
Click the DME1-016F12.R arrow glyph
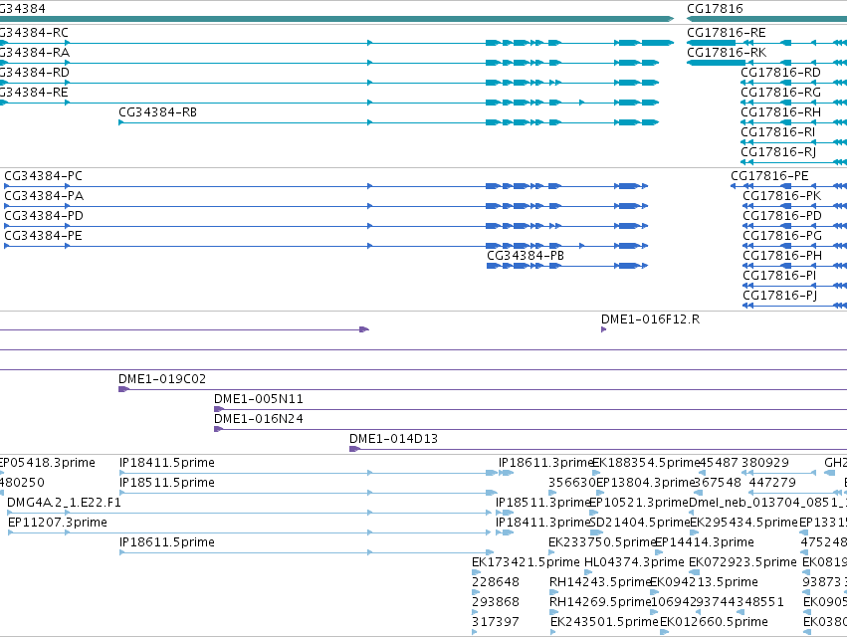(x=603, y=329)
